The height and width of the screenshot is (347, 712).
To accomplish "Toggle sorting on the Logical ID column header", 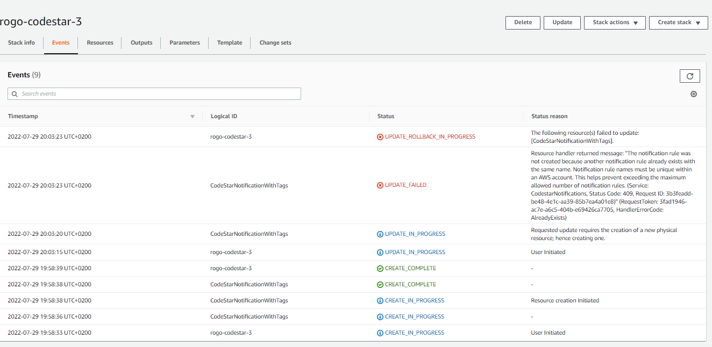I will 224,116.
